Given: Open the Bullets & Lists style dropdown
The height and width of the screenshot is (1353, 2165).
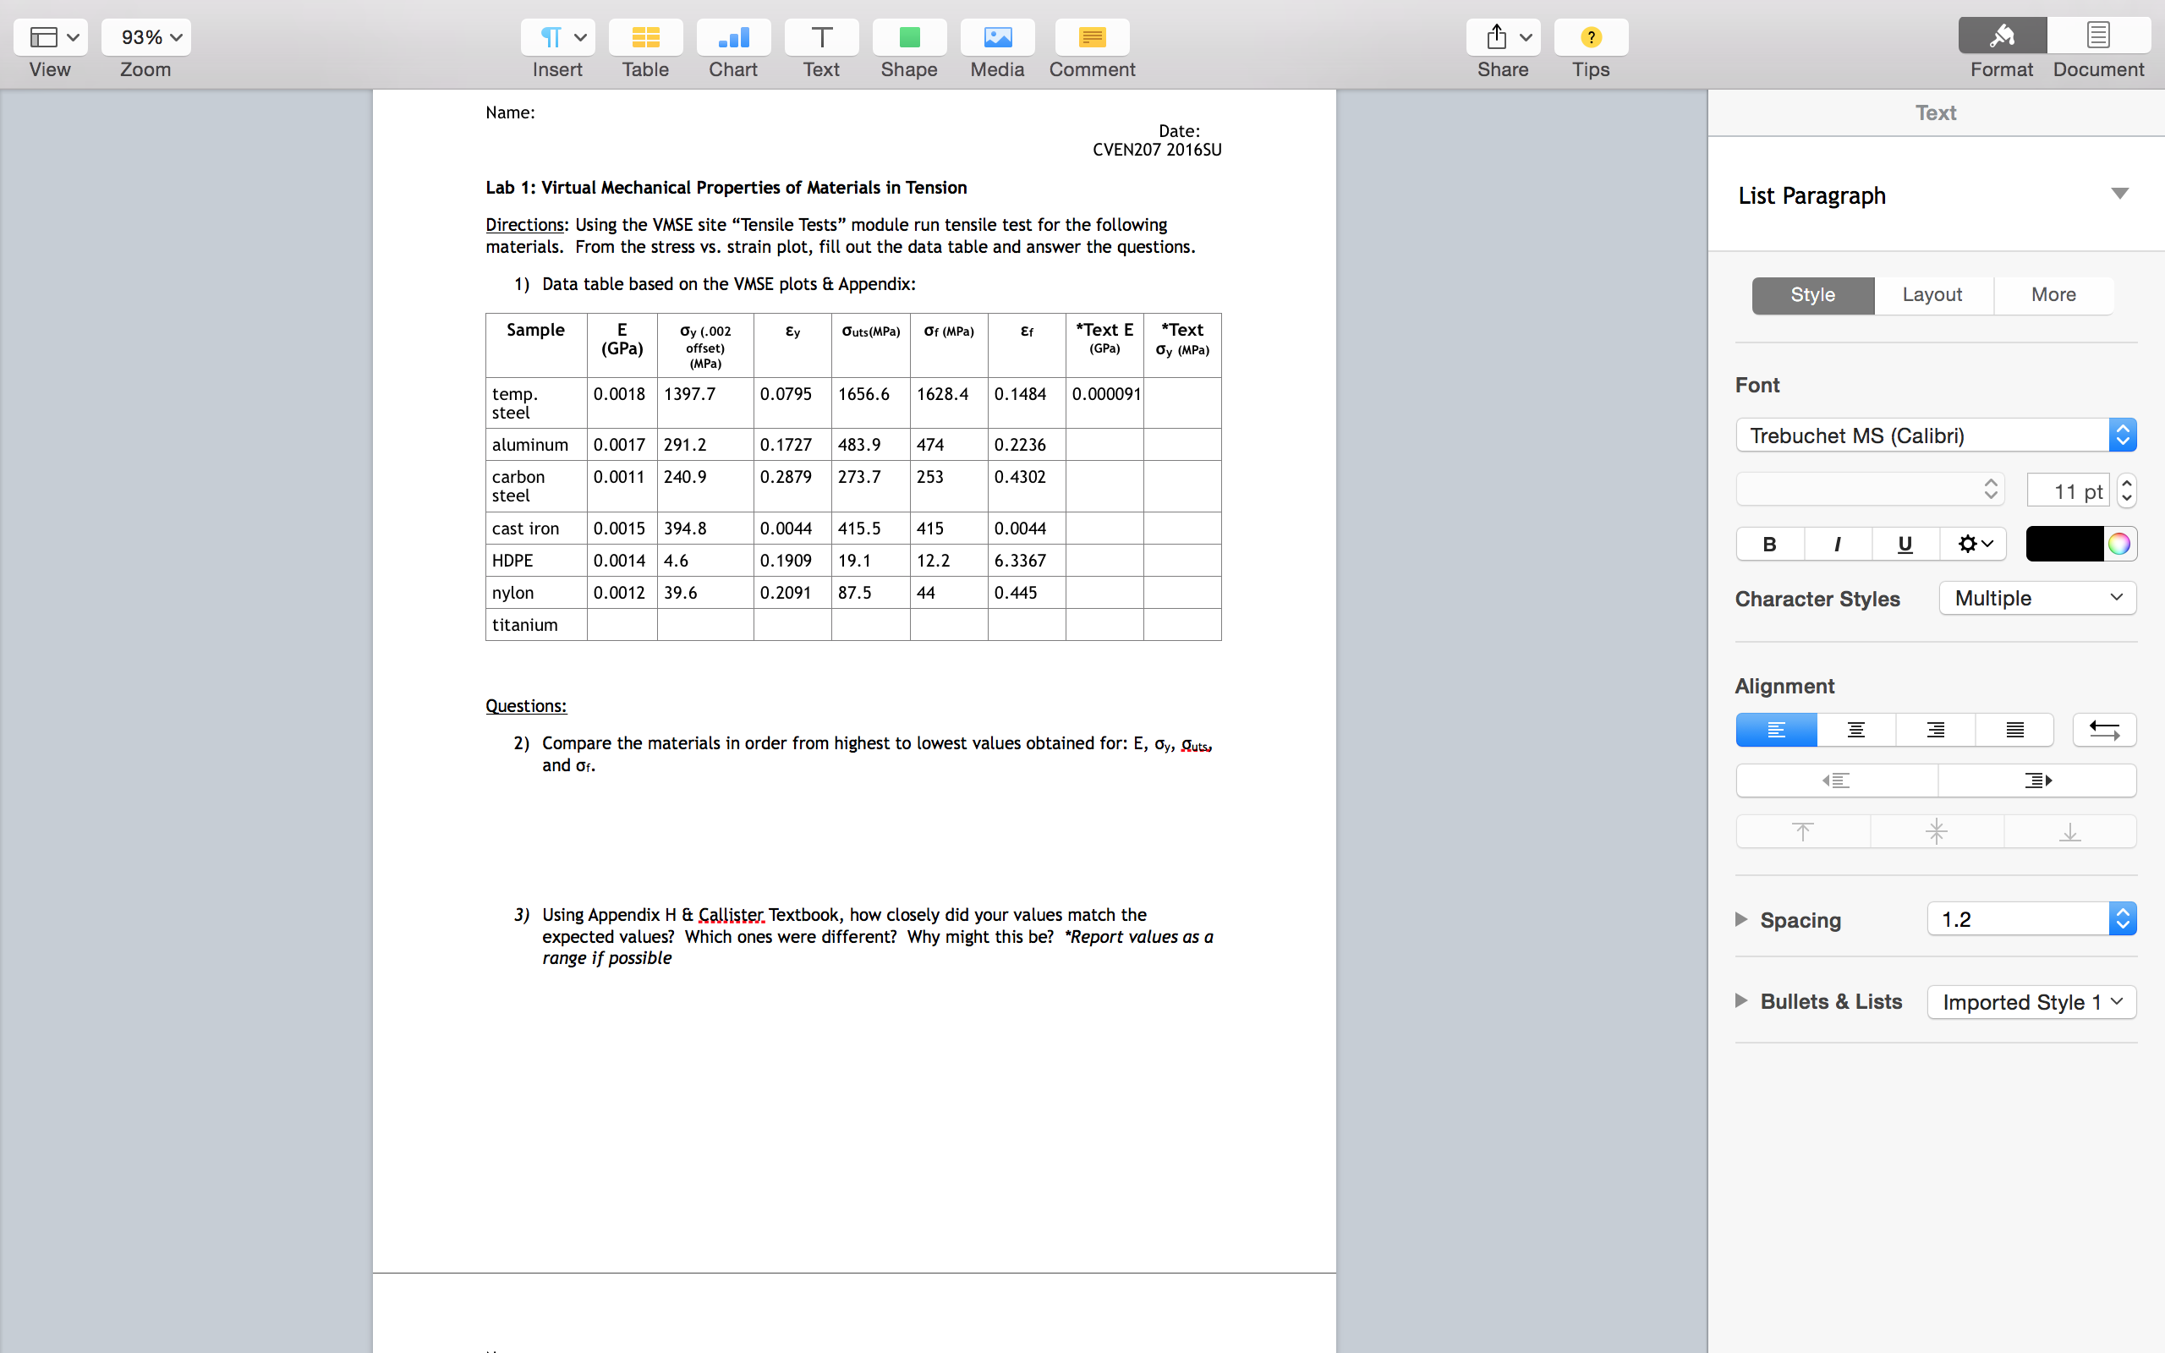Looking at the screenshot, I should click(2031, 1001).
